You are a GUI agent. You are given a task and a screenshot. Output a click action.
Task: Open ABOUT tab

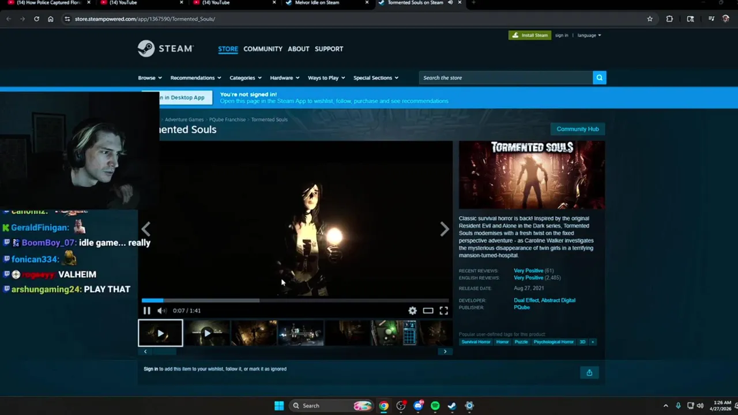click(x=299, y=49)
